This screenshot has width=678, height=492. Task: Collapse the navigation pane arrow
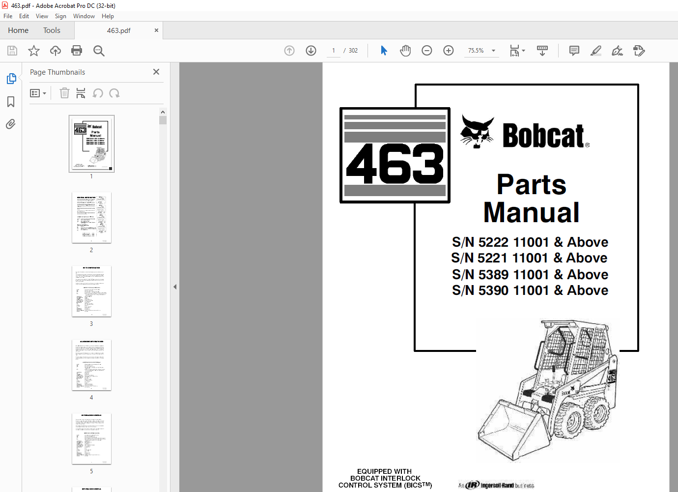coord(175,287)
